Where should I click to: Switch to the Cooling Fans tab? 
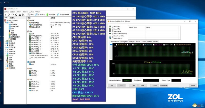(124, 42)
